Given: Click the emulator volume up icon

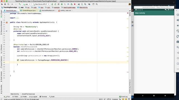Looking at the screenshot, I should pyautogui.click(x=178, y=20).
